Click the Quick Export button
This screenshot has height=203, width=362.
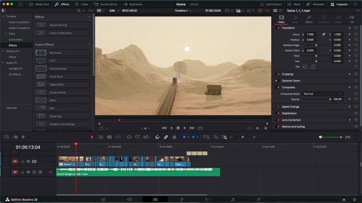tap(271, 4)
